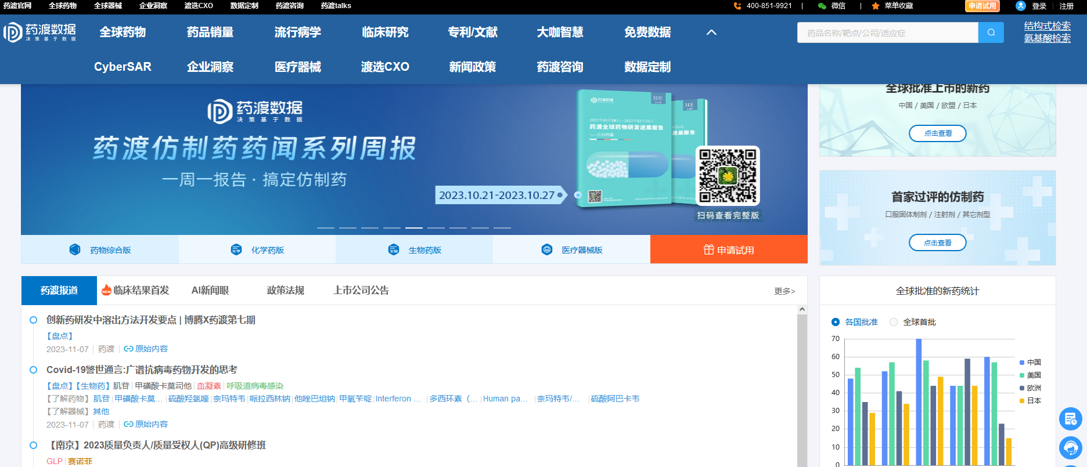Open 专利/文献 in the main navigation
Viewport: 1087px width, 467px height.
tap(473, 32)
